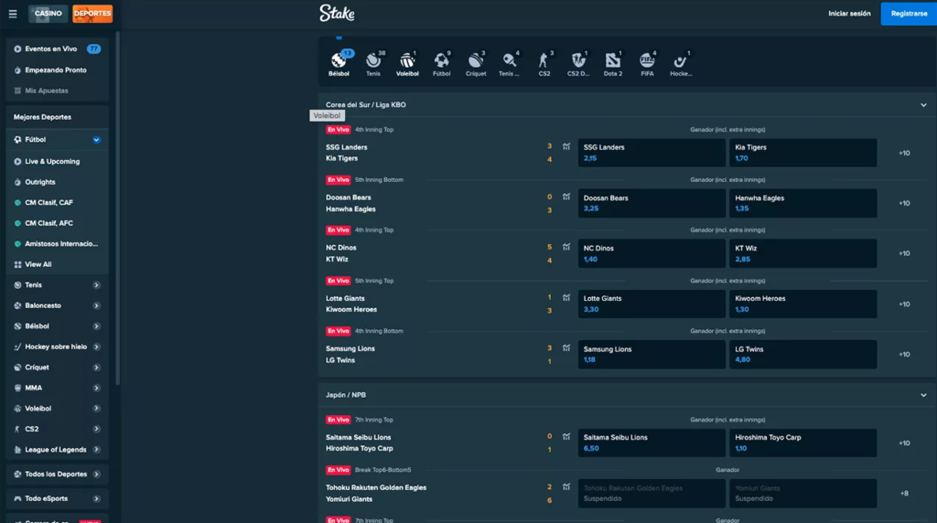Collapse the Fútbol sidebar section
This screenshot has width=937, height=523.
[x=96, y=140]
